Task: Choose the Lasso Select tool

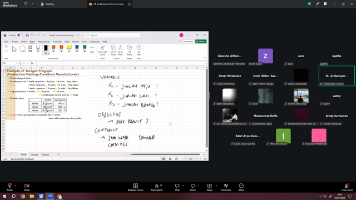Action: coord(22,49)
